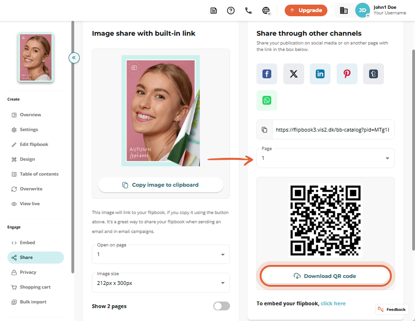415x321 pixels.
Task: Click Copy image to clipboard
Action: pos(160,185)
